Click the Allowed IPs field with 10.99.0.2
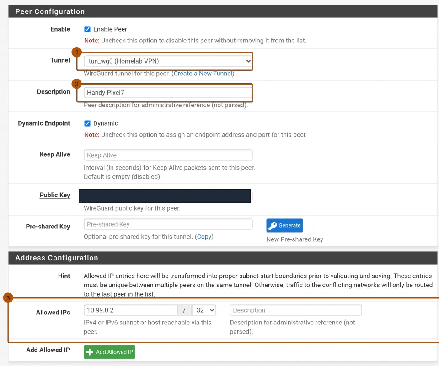Screen dimensions: 439x366 click(130, 310)
